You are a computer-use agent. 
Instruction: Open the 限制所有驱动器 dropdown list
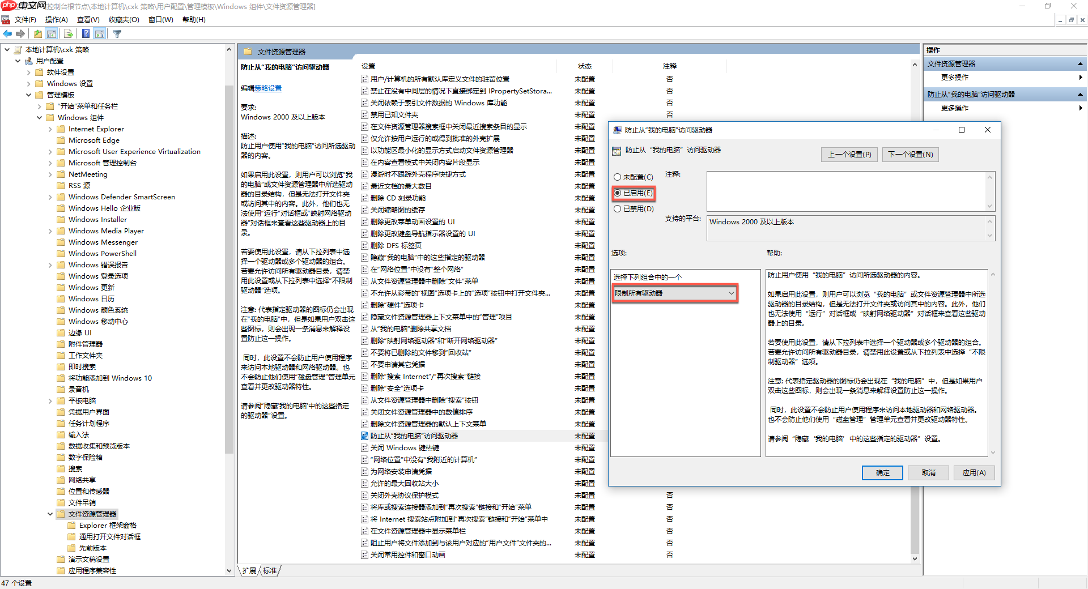coord(674,293)
